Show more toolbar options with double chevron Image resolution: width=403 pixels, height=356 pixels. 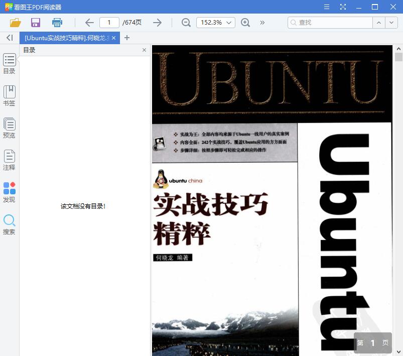coord(262,23)
